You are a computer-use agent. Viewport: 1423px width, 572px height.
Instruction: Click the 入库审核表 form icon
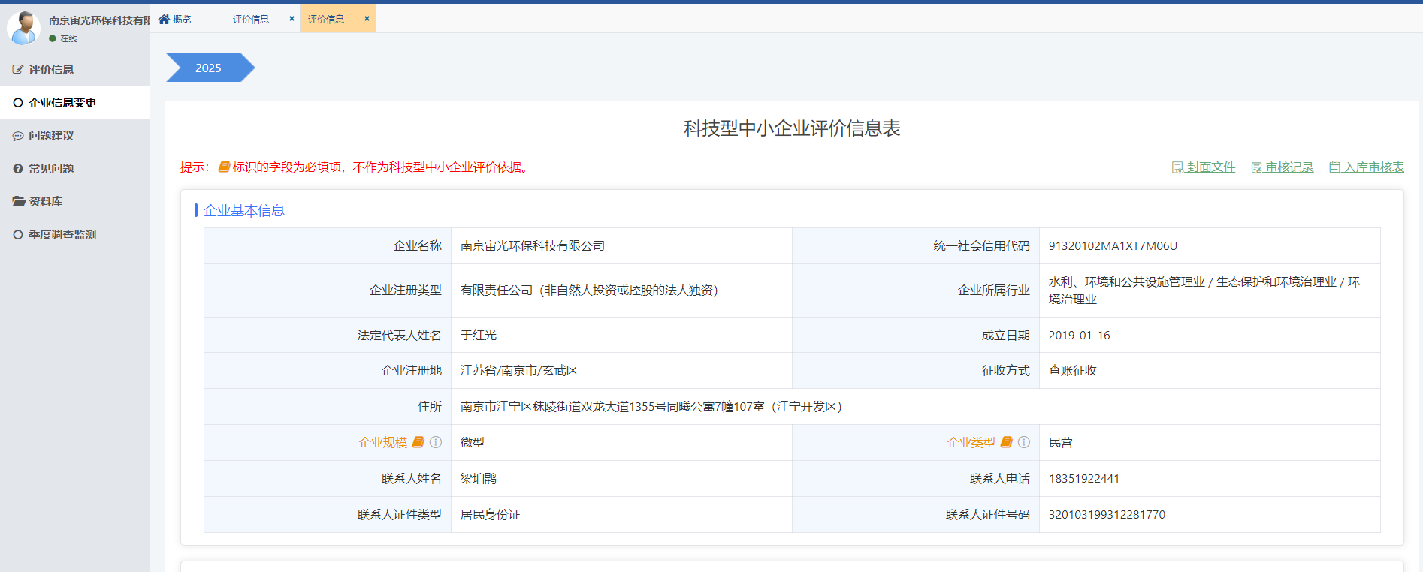pyautogui.click(x=1334, y=167)
